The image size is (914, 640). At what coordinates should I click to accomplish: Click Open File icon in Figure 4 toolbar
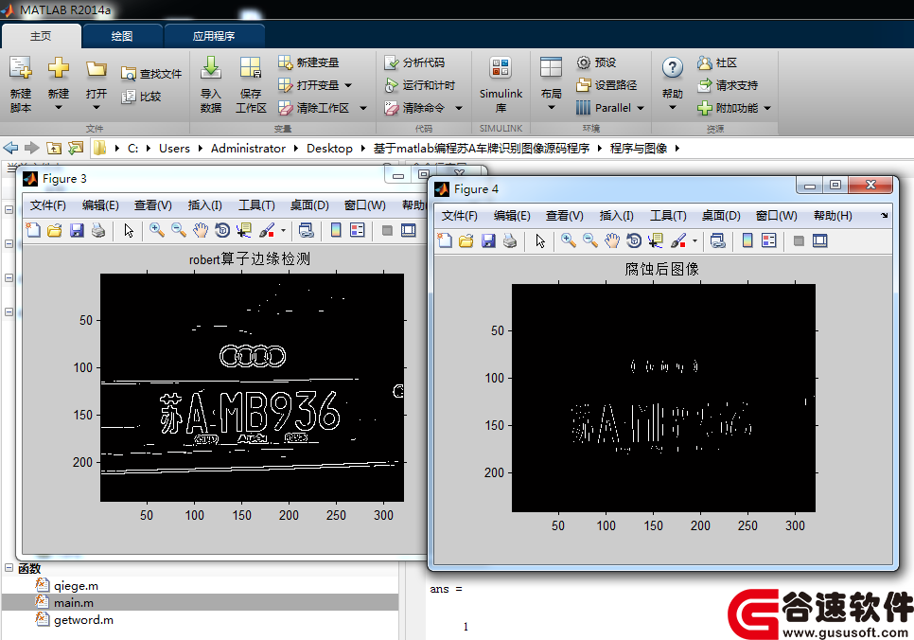[466, 241]
